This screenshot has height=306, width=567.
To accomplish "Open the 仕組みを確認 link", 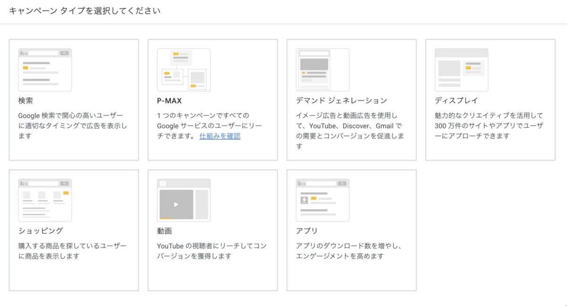I will [x=220, y=136].
